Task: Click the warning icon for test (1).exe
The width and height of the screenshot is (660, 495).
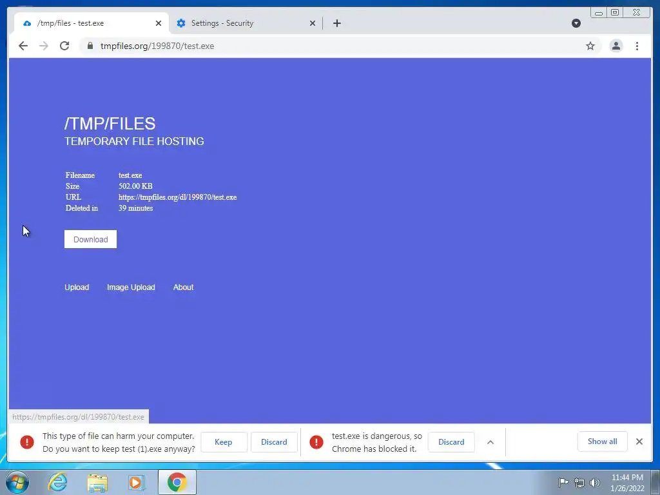Action: tap(27, 442)
